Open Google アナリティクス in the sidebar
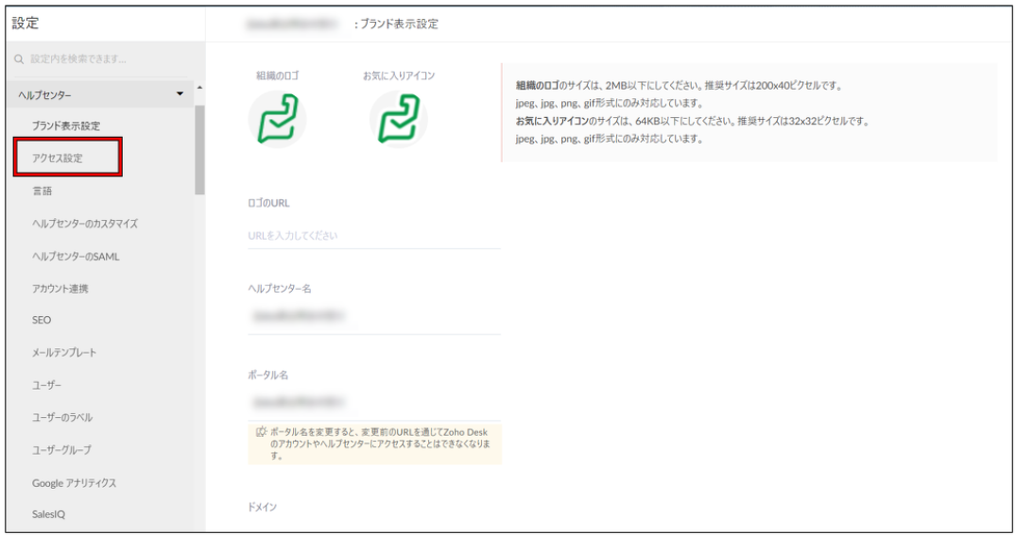The width and height of the screenshot is (1016, 535). pos(74,482)
